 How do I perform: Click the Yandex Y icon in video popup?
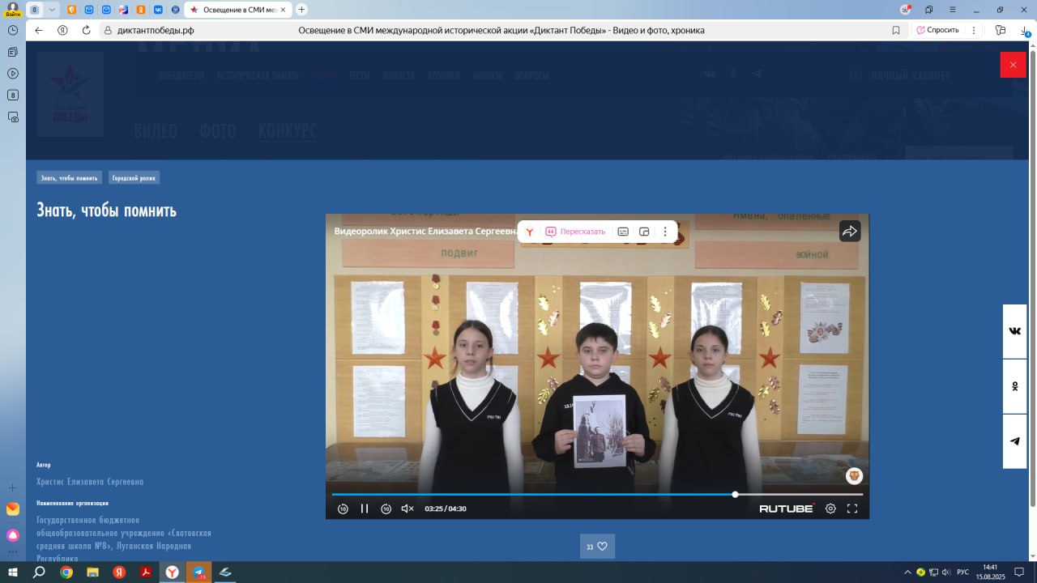pyautogui.click(x=529, y=232)
